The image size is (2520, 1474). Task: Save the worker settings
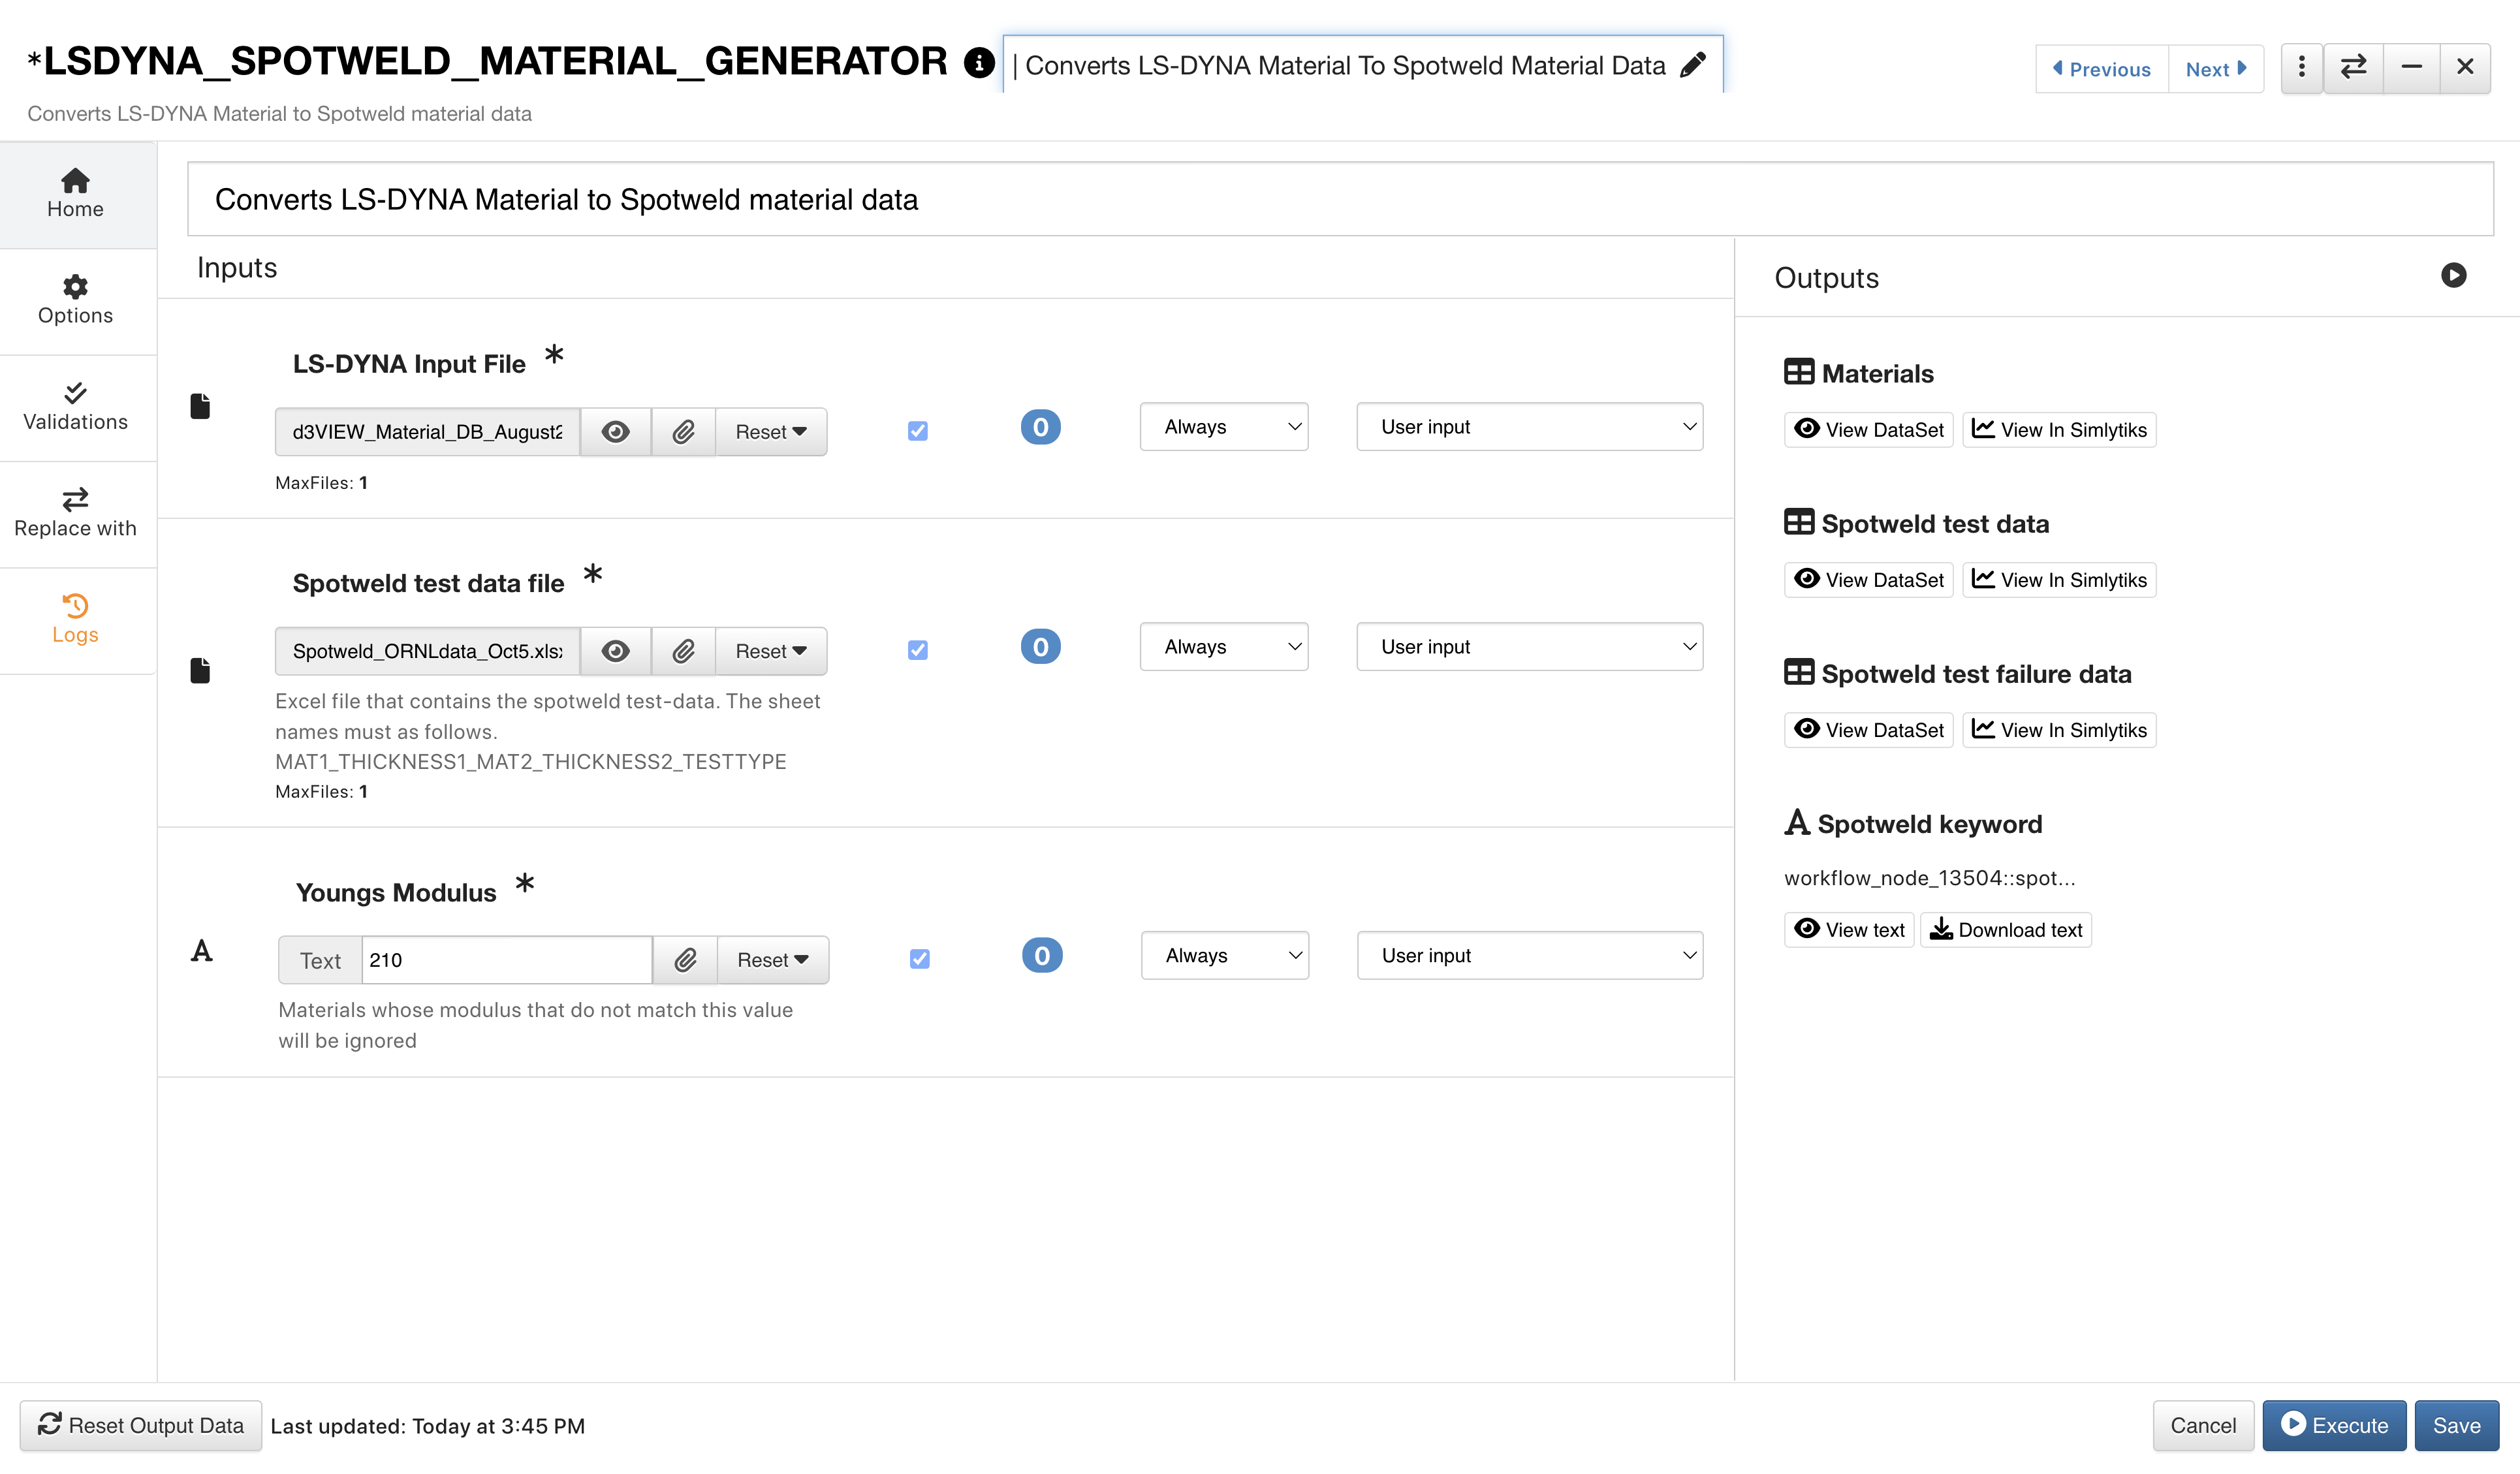click(2456, 1425)
